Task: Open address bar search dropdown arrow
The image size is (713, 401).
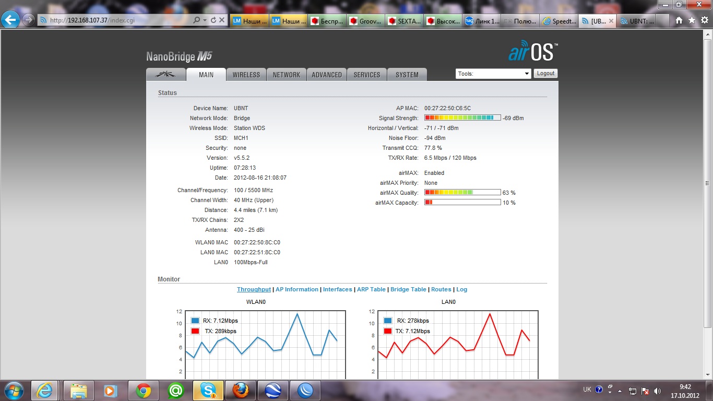Action: [204, 20]
